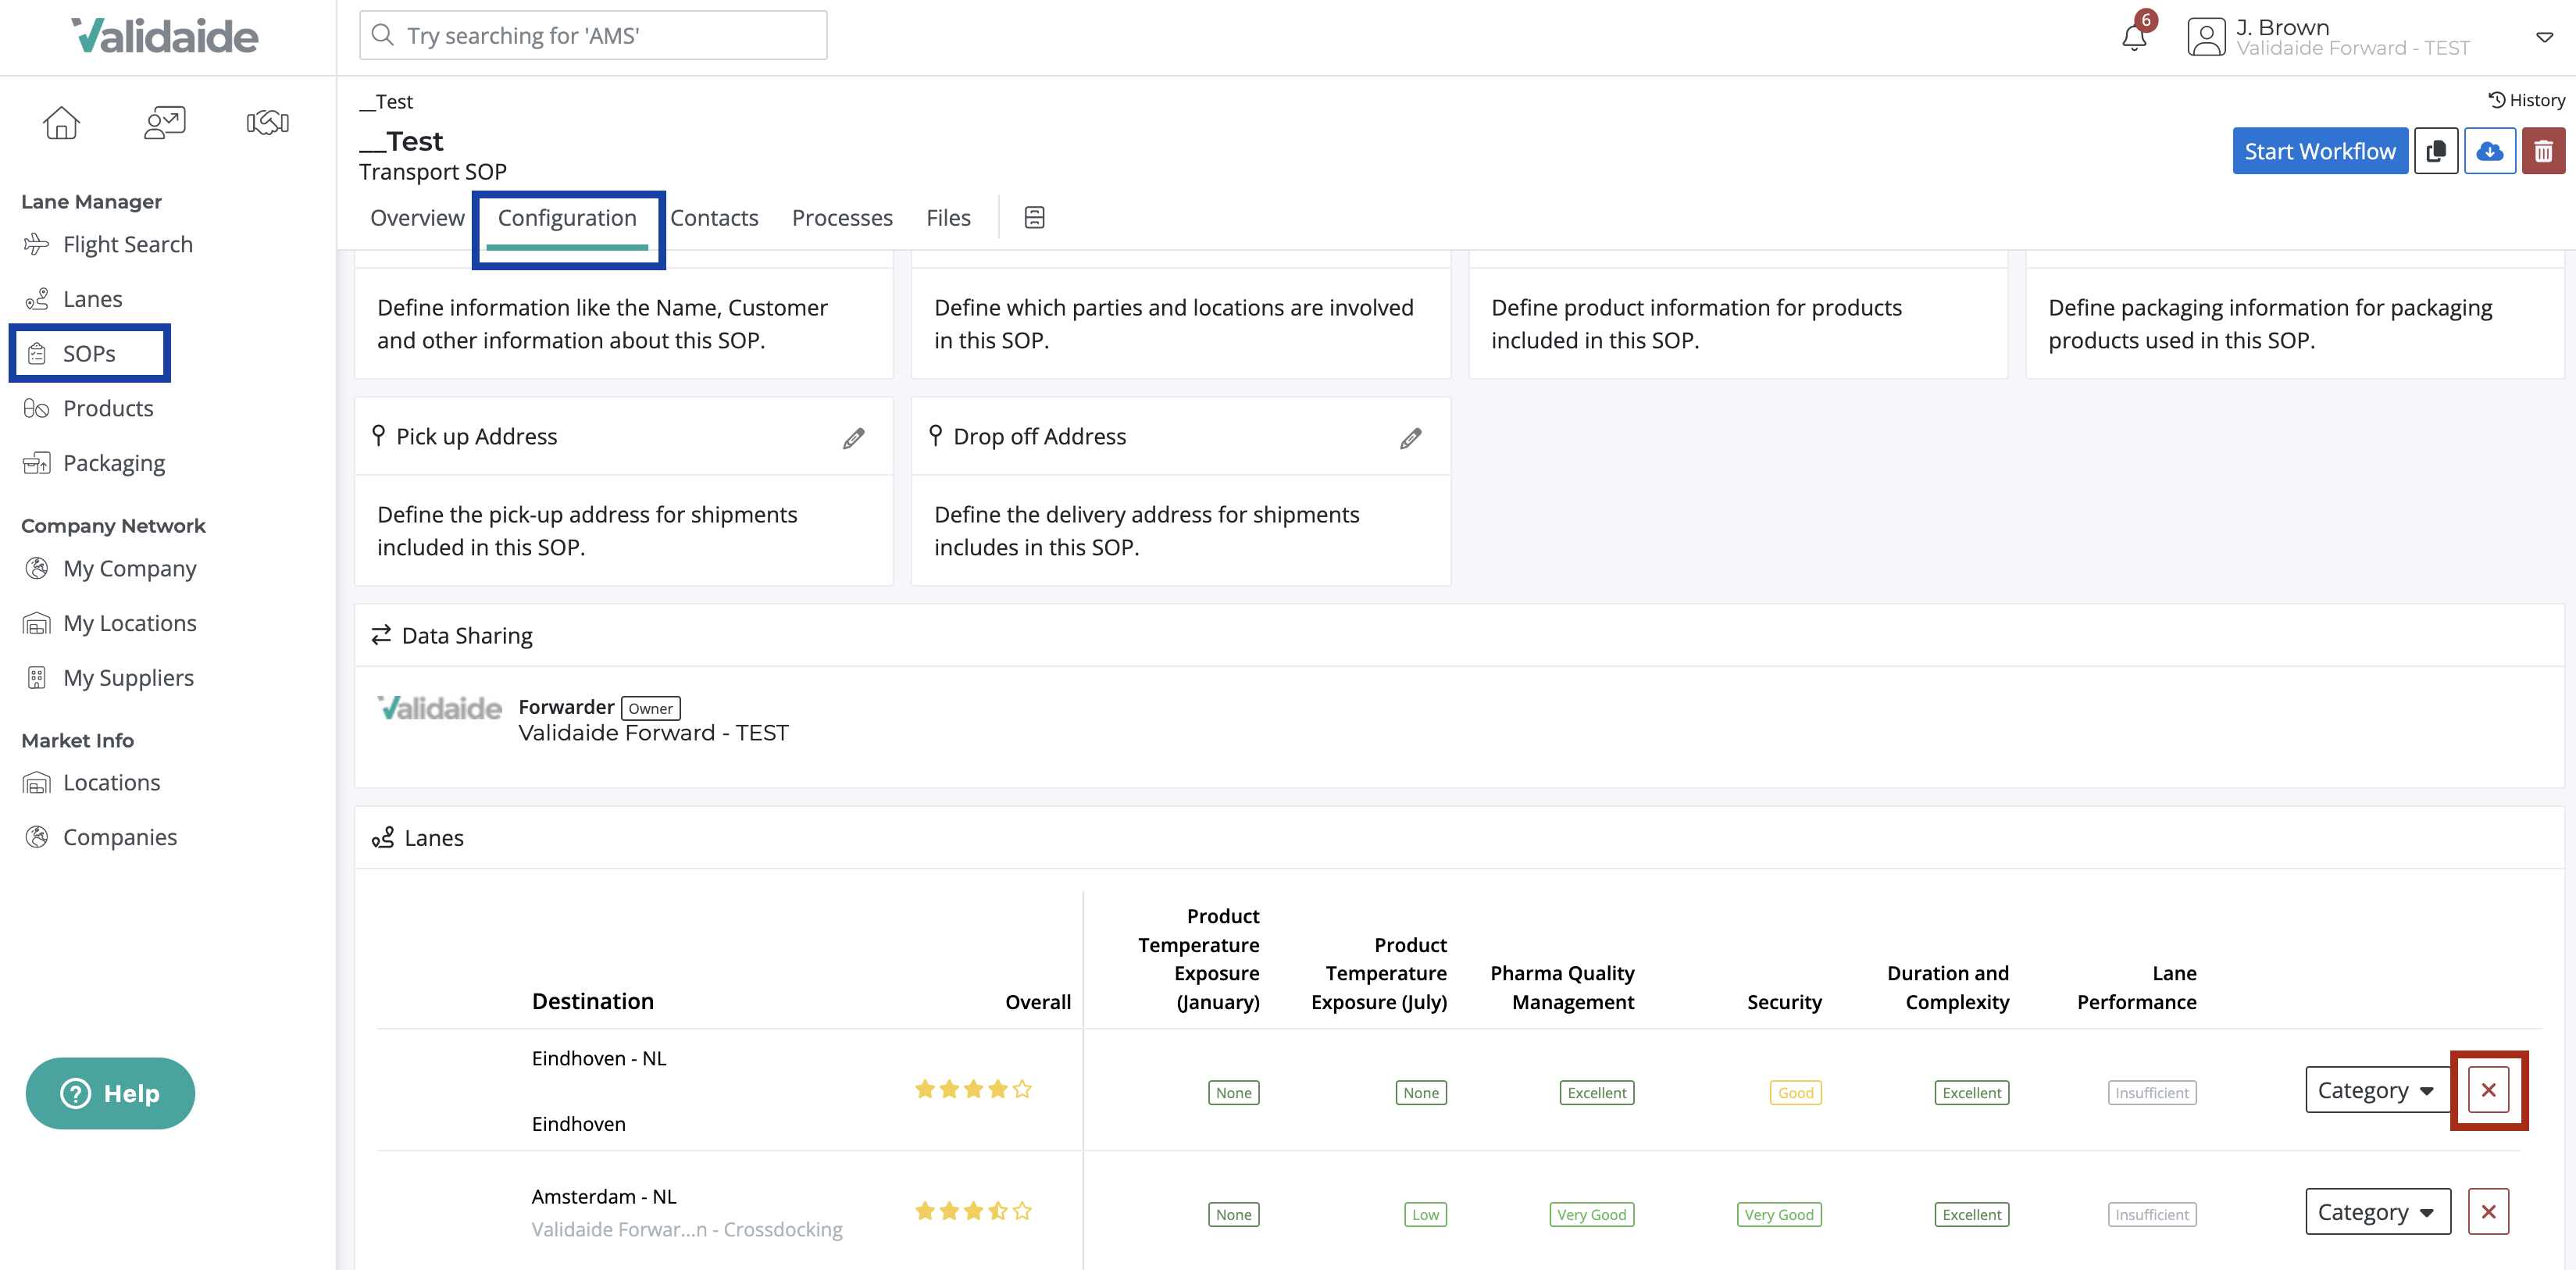Image resolution: width=2576 pixels, height=1270 pixels.
Task: Click the '__Test' breadcrumb text
Action: pyautogui.click(x=386, y=101)
